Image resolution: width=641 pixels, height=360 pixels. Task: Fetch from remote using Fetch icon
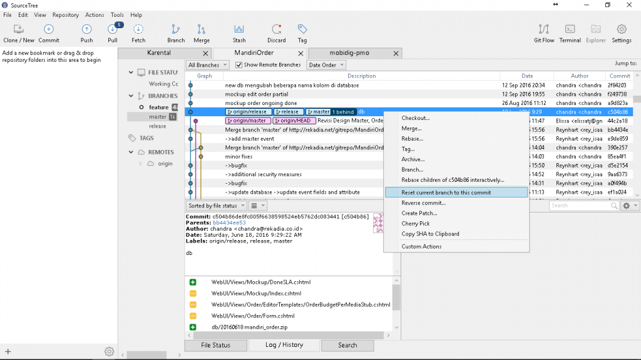[138, 33]
